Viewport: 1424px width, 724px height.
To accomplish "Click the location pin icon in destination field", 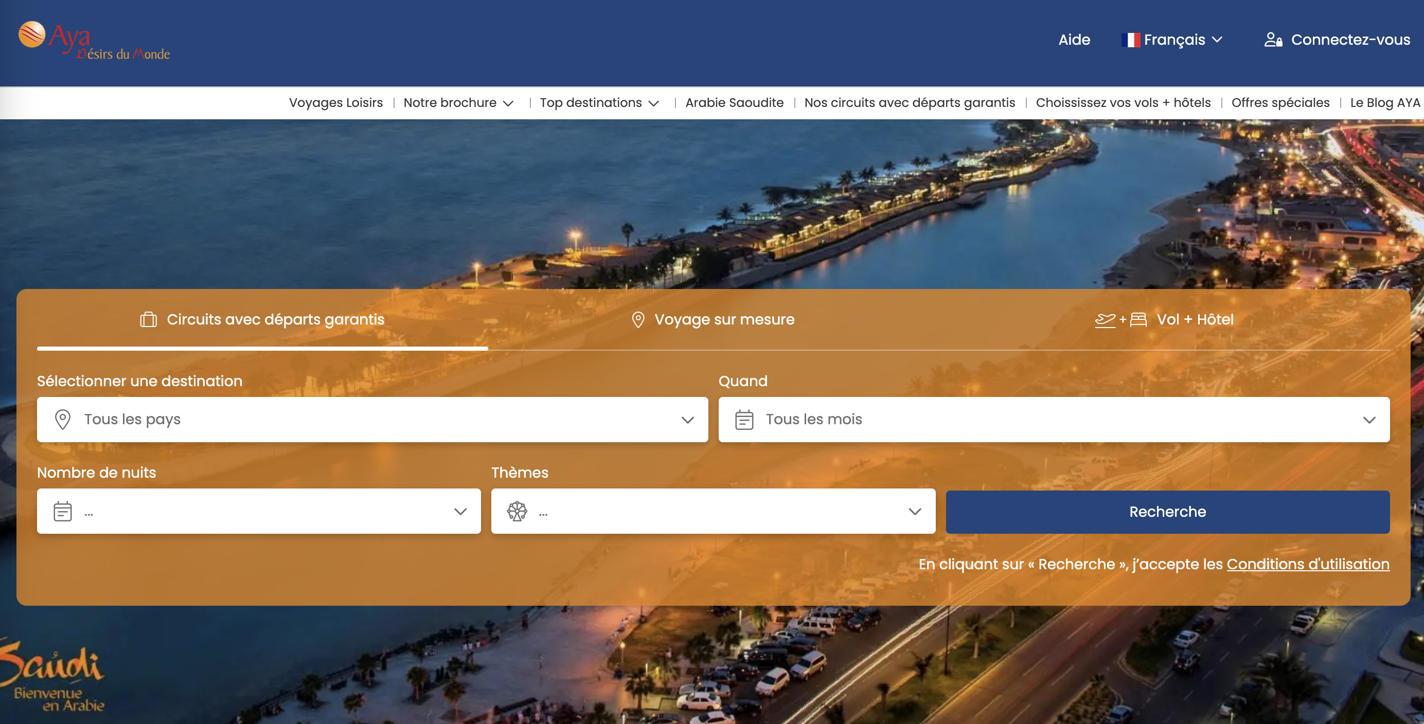I will (x=62, y=420).
